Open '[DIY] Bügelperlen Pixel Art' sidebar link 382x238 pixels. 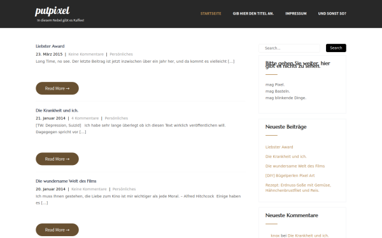(290, 176)
